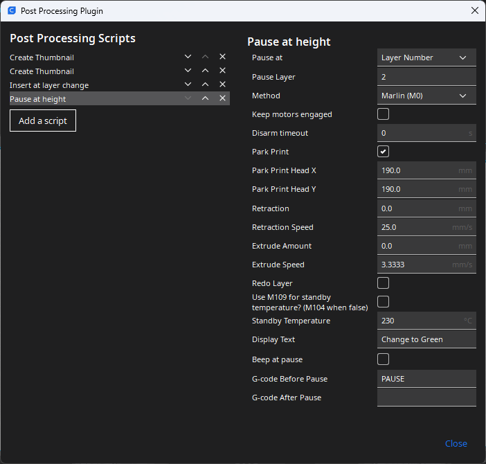
Task: Click the Extrude Amount field
Action: [426, 246]
